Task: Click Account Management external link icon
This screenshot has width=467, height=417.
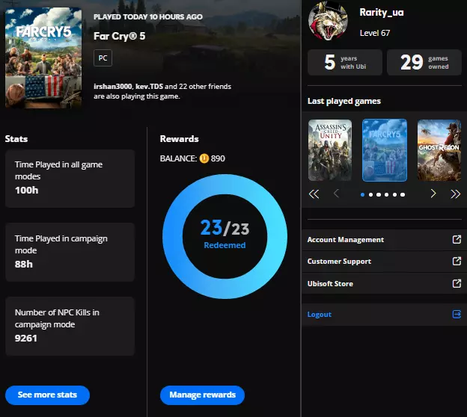Action: point(457,239)
